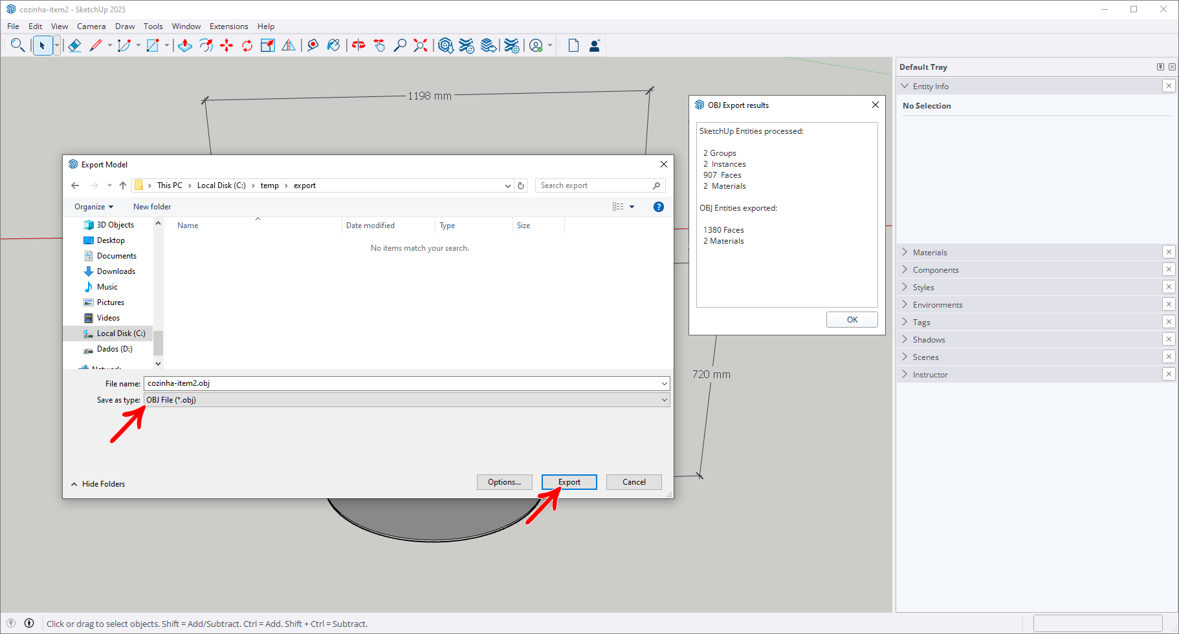Click the measurements box in status bar
The width and height of the screenshot is (1179, 634).
1097,624
